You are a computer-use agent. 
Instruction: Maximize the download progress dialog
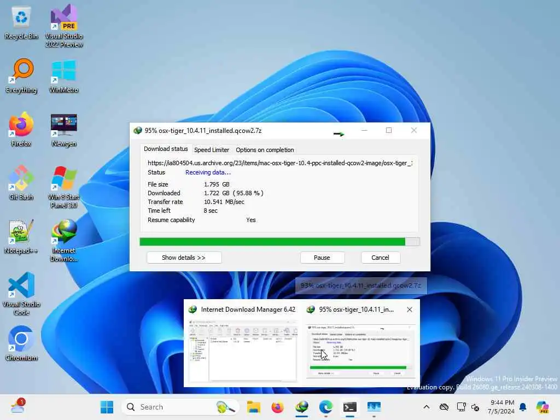[x=389, y=130]
